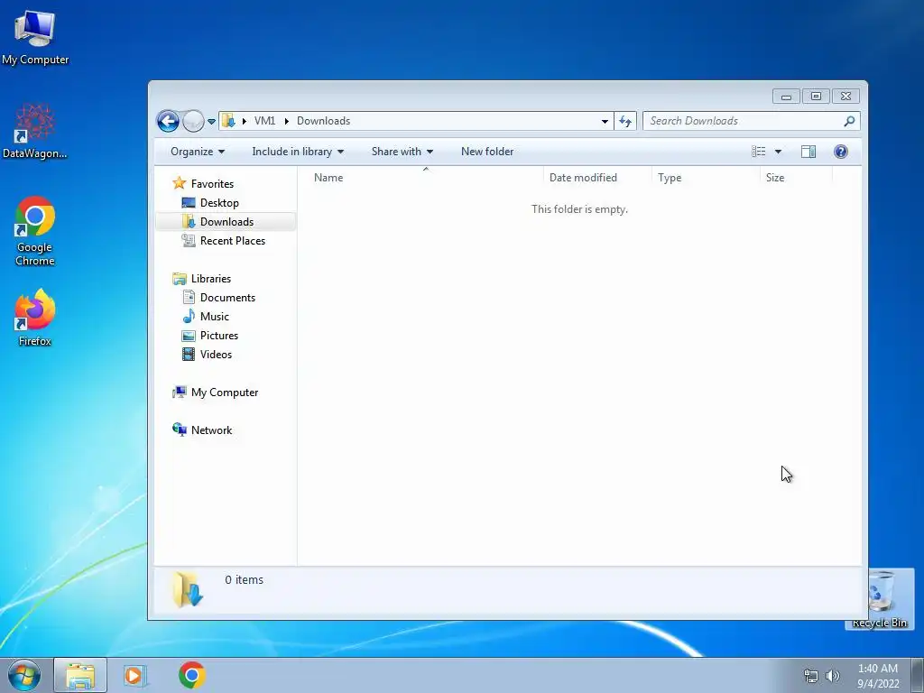
Task: Open Desktop under Favorites
Action: click(219, 203)
